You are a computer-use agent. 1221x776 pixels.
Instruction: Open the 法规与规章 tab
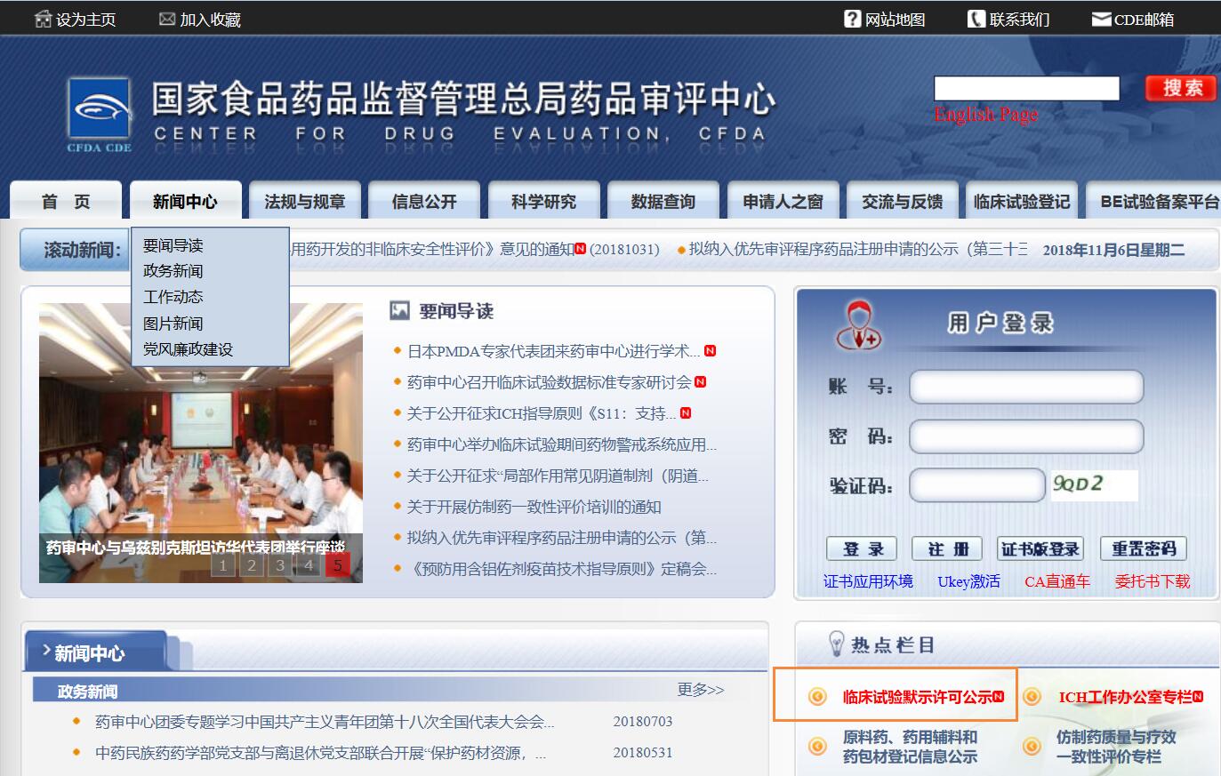point(304,201)
